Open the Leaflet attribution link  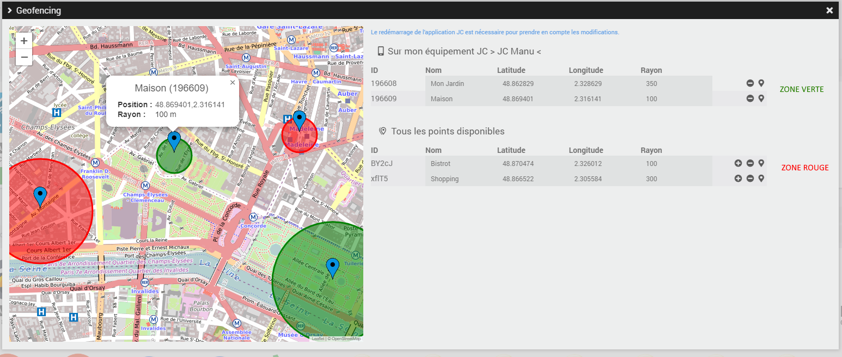click(318, 338)
